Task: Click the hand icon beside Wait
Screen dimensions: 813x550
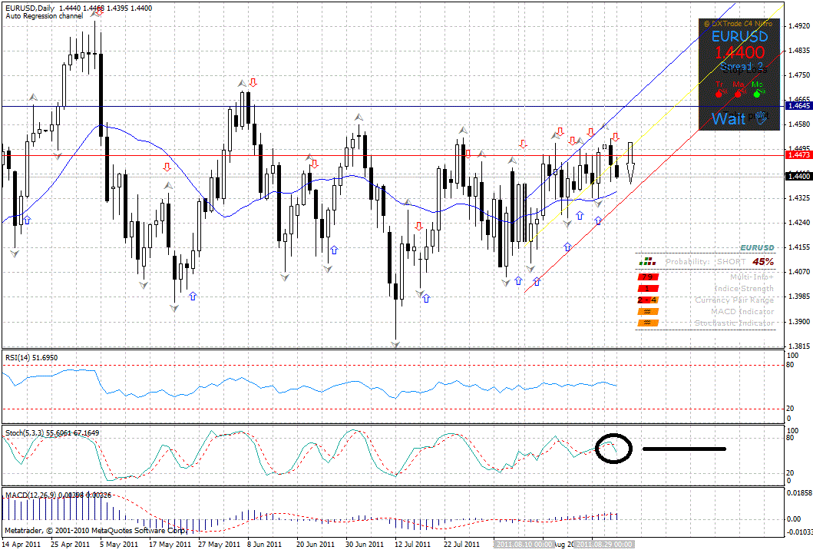Action: 761,118
